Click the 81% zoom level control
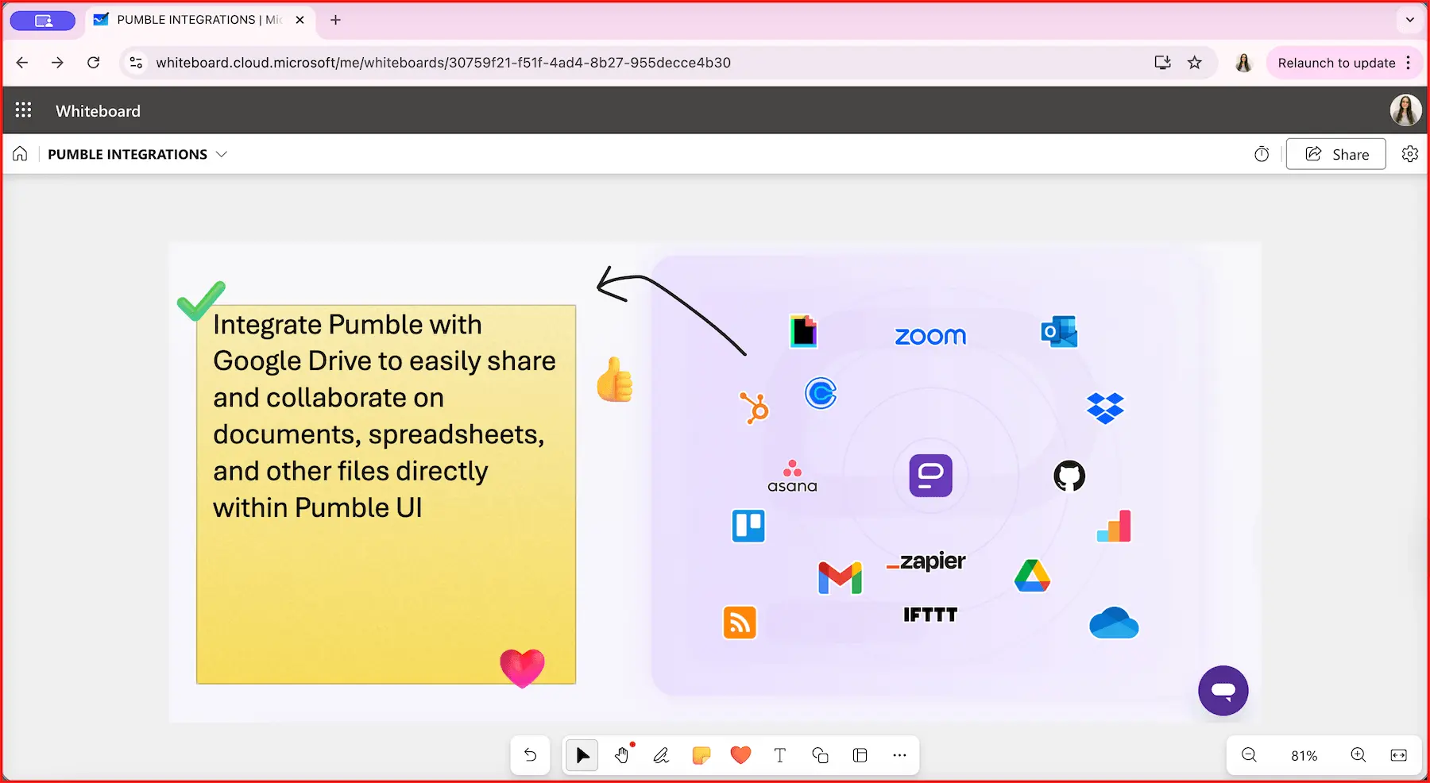Screen dimensions: 1430x783 coord(1302,755)
